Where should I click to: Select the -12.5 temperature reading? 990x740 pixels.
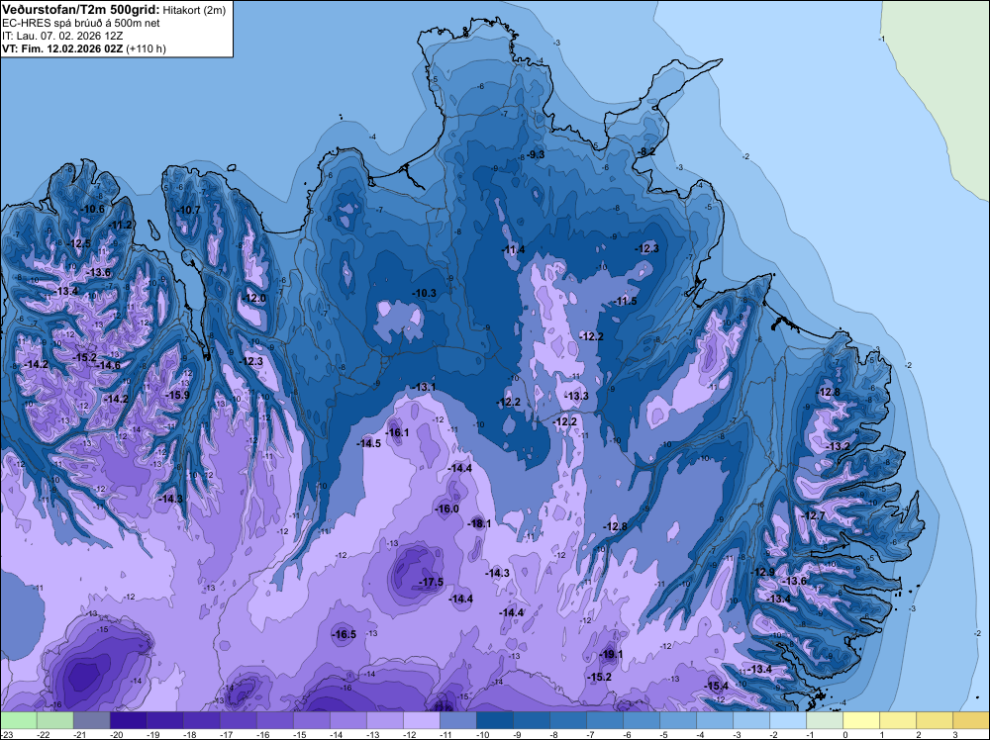click(79, 243)
